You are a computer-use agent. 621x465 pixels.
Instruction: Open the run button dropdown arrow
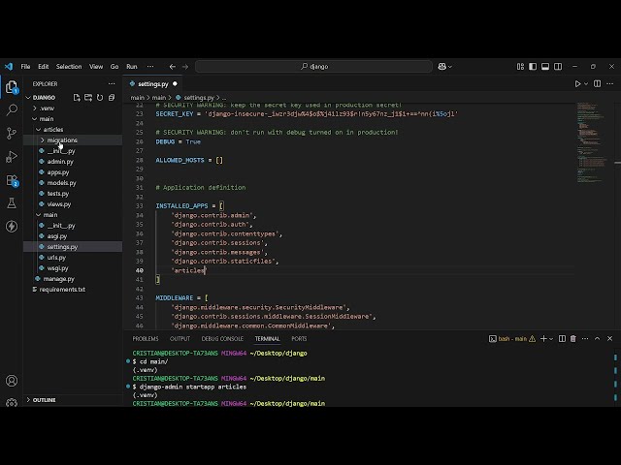(x=586, y=84)
